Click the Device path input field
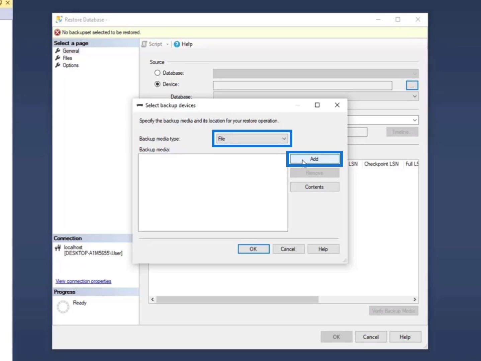Screen dimensions: 481x361 click(302, 85)
